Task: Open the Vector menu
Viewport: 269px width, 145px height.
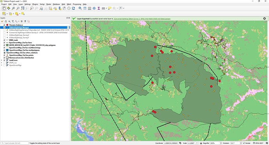Action: pyautogui.click(x=42, y=4)
